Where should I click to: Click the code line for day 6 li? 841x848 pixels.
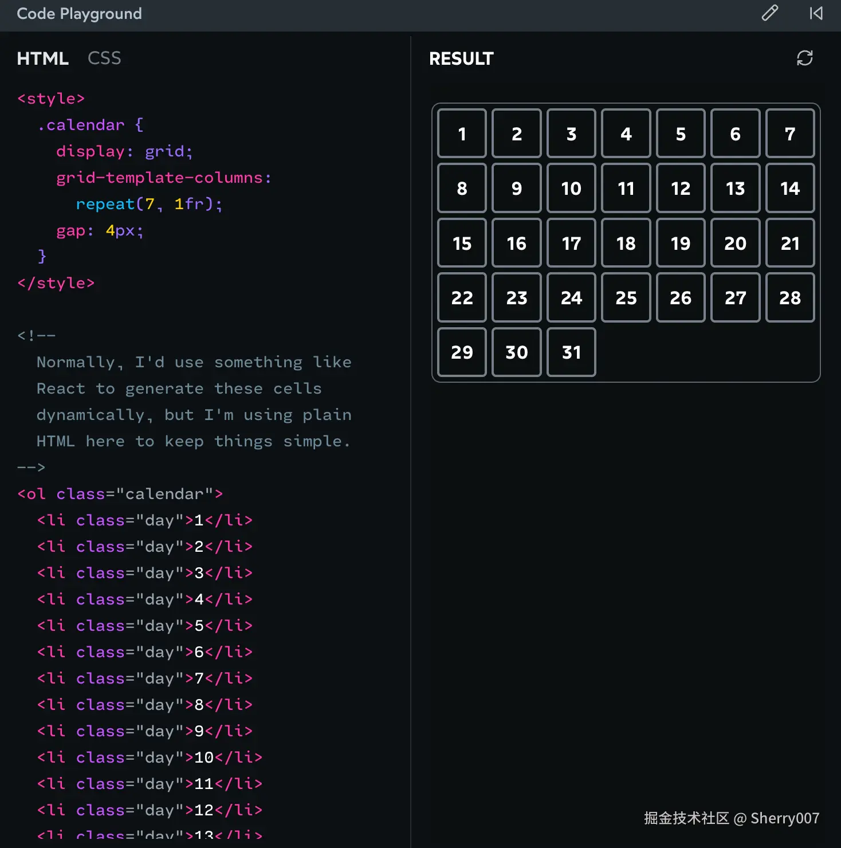tap(144, 652)
